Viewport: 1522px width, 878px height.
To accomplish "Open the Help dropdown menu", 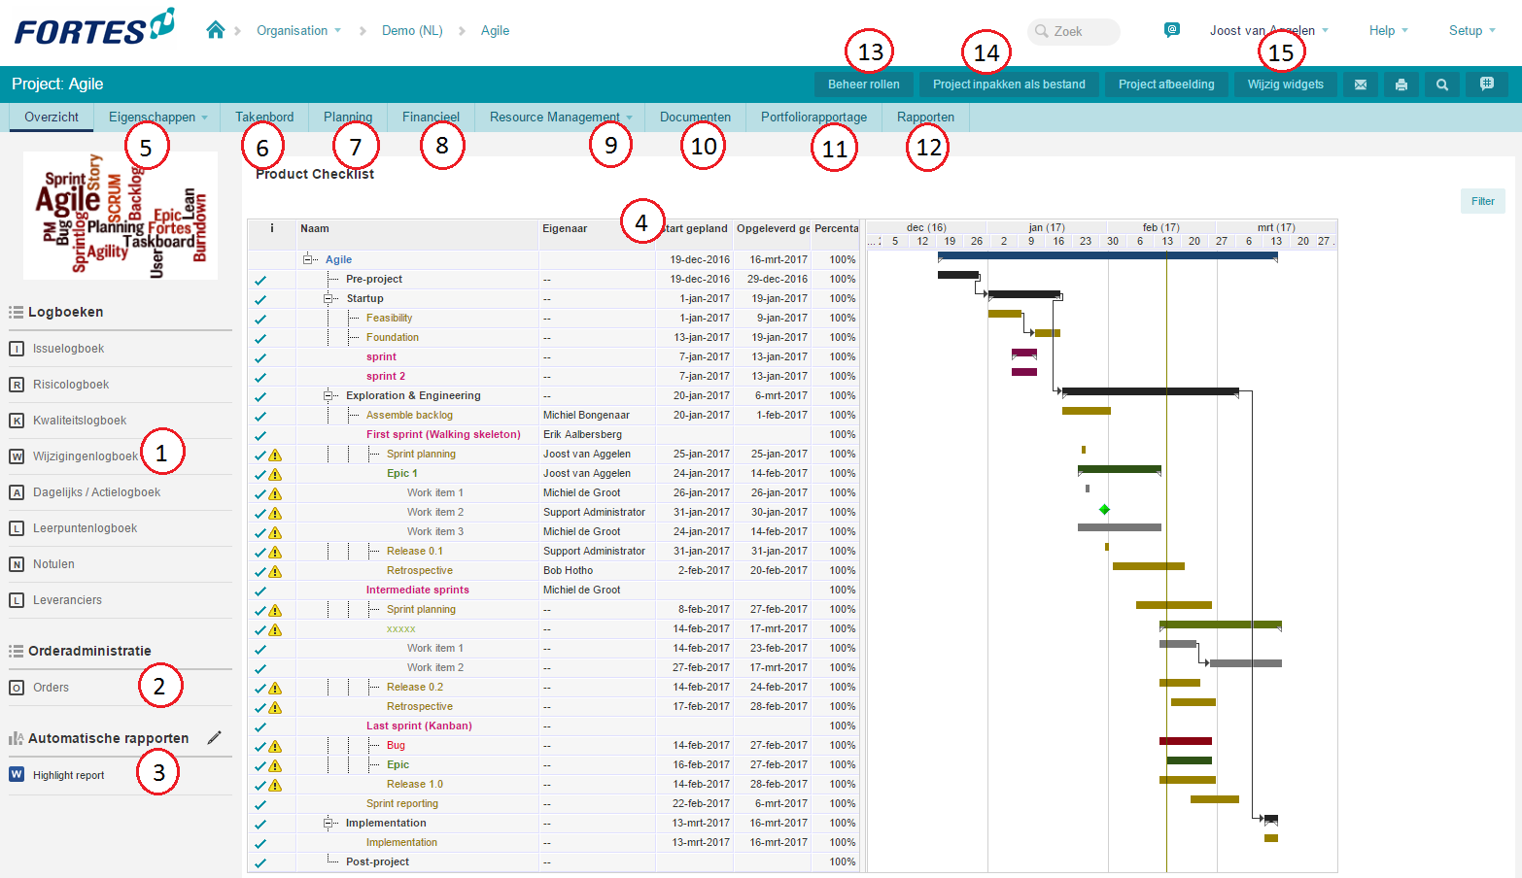I will click(x=1389, y=30).
